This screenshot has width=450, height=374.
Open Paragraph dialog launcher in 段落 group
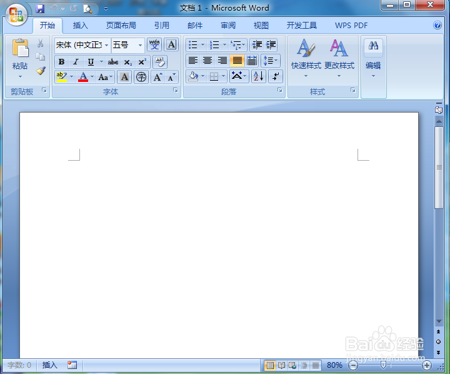[x=279, y=91]
